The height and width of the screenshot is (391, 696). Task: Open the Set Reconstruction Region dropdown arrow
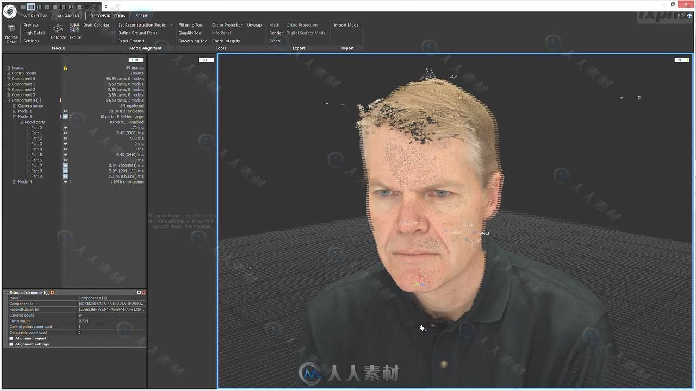tap(171, 25)
